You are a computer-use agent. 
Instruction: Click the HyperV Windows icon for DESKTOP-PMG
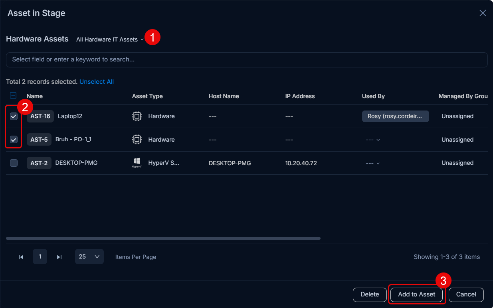point(137,163)
